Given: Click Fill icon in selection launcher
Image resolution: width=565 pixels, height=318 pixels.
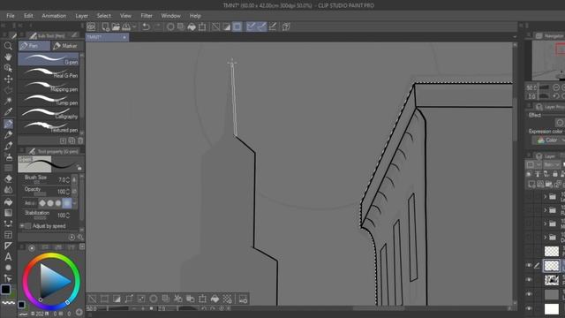Looking at the screenshot, I should click(x=215, y=299).
